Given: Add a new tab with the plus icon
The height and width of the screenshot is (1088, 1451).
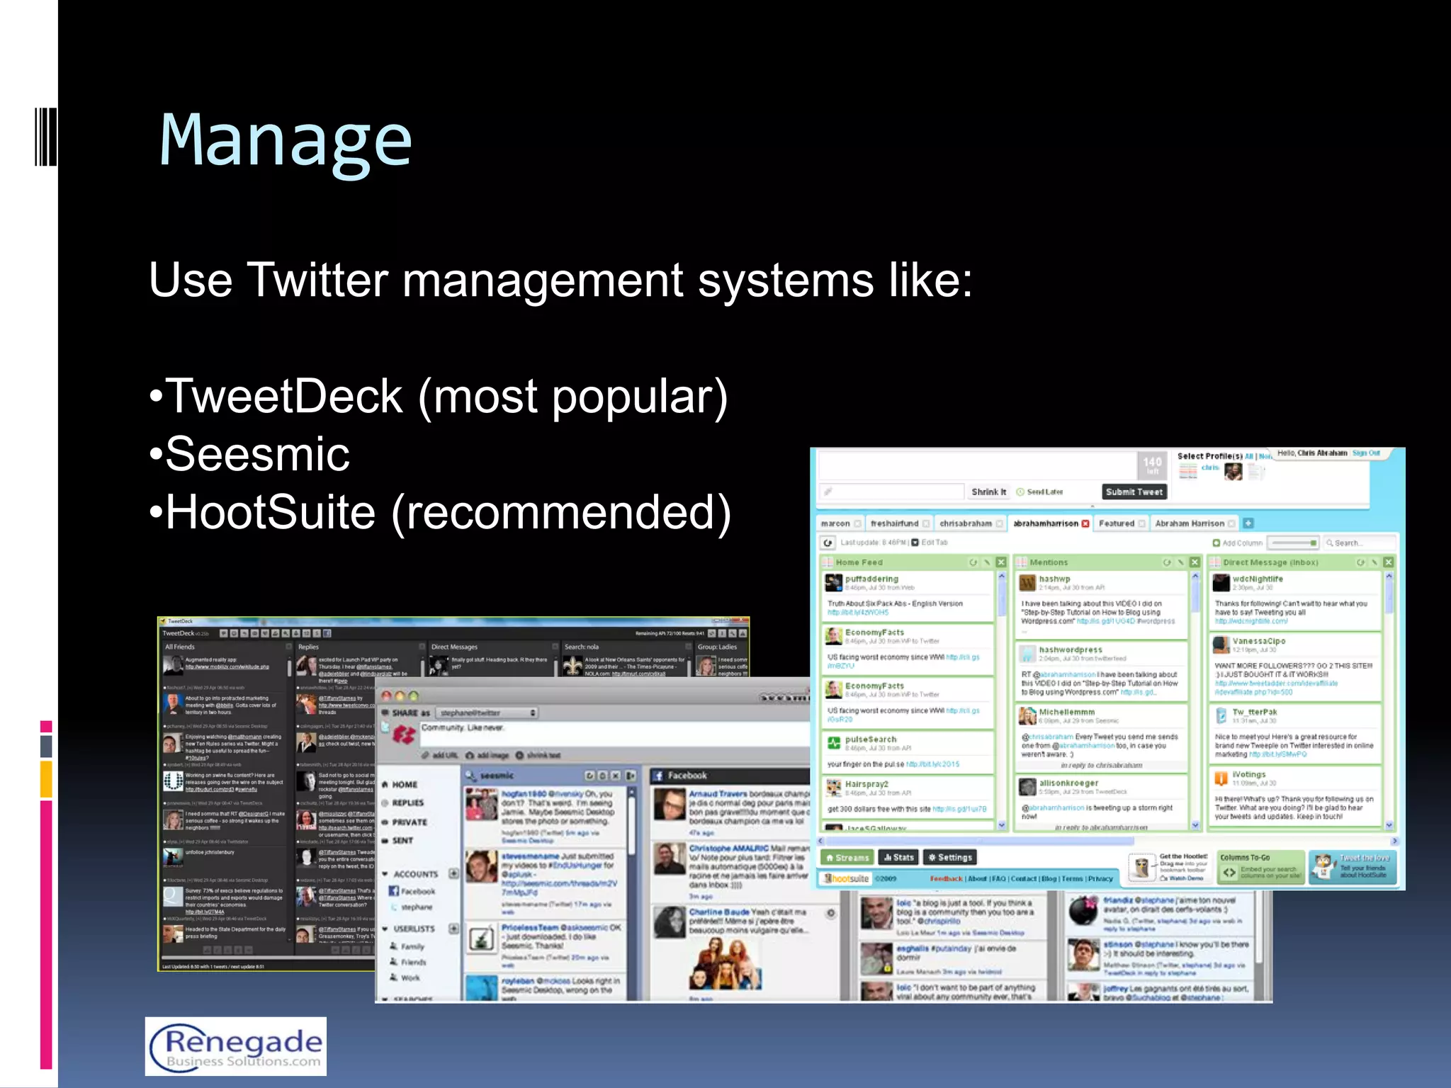Looking at the screenshot, I should (1248, 523).
